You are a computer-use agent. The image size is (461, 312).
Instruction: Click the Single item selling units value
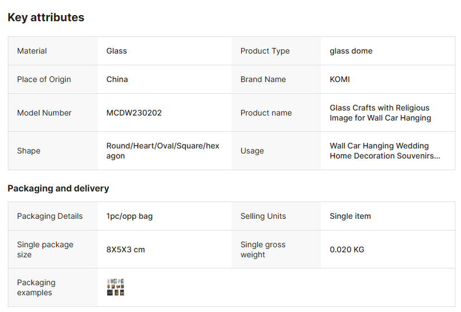click(x=350, y=216)
